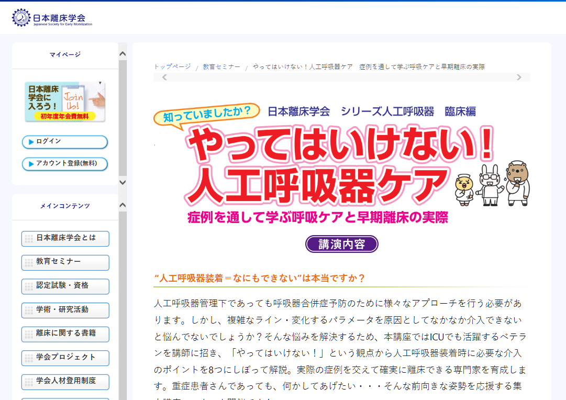Open 日本離床学会とは menu item

pos(65,238)
